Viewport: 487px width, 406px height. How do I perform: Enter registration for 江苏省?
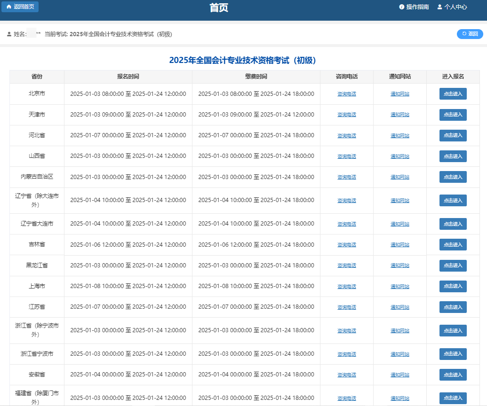tap(453, 307)
